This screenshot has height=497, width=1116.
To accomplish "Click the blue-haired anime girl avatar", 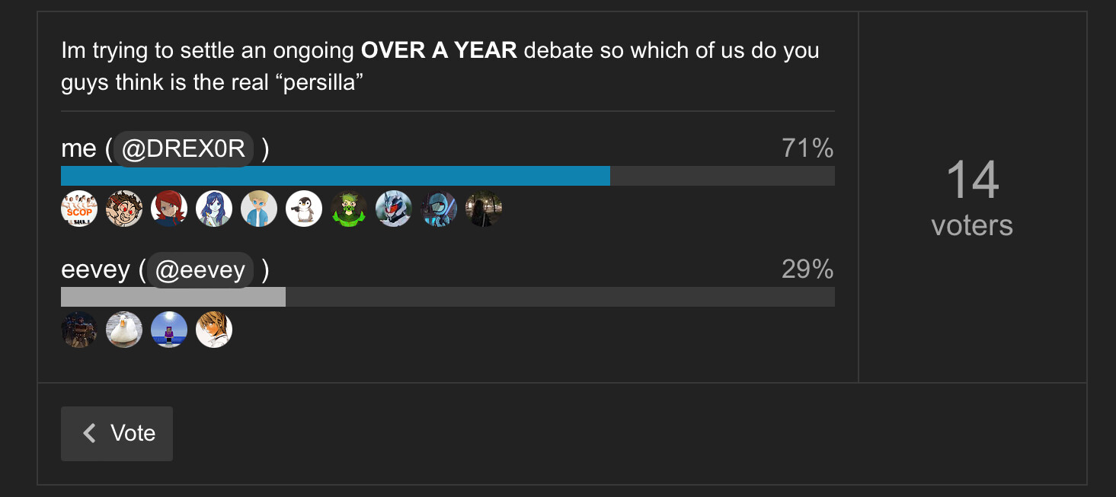I will pos(214,209).
